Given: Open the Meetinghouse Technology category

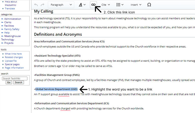Looking at the screenshot, I should click(x=11, y=38).
